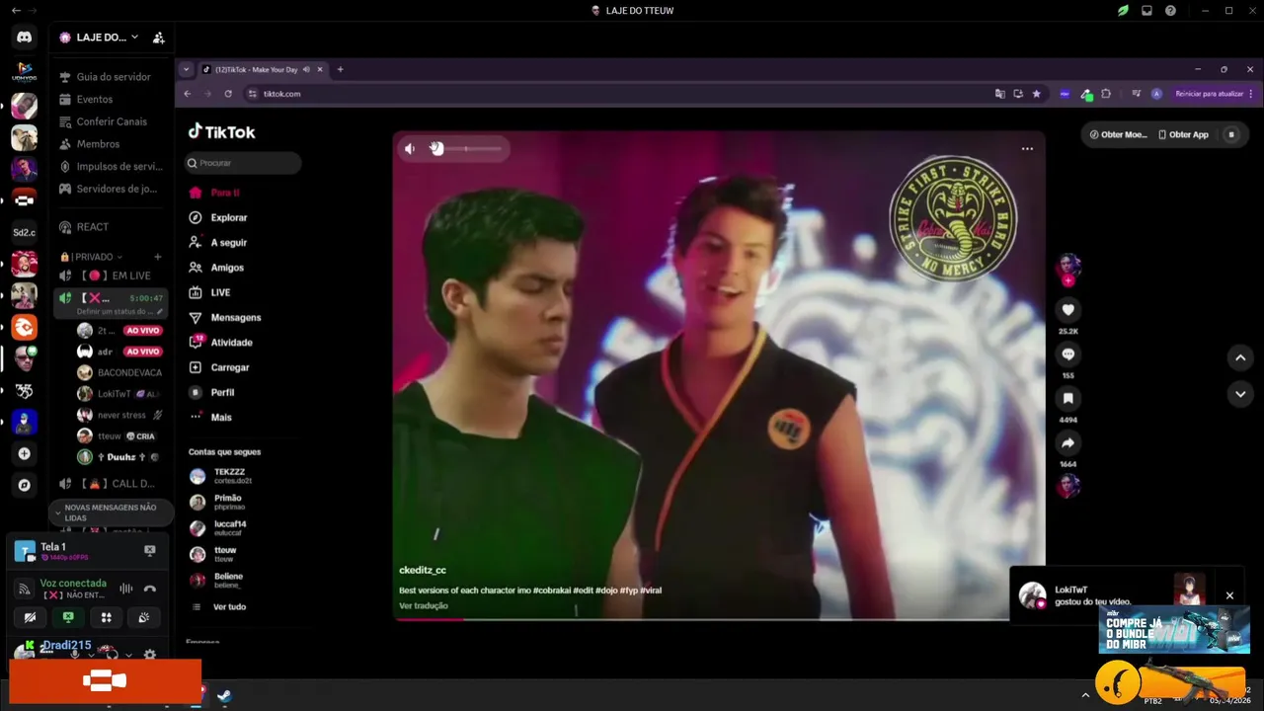Open the Steam taskbar icon
This screenshot has height=711, width=1264.
(224, 696)
